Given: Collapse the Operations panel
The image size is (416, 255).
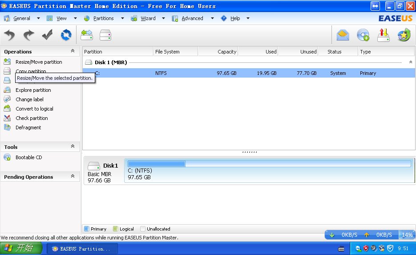Looking at the screenshot, I should (x=73, y=51).
